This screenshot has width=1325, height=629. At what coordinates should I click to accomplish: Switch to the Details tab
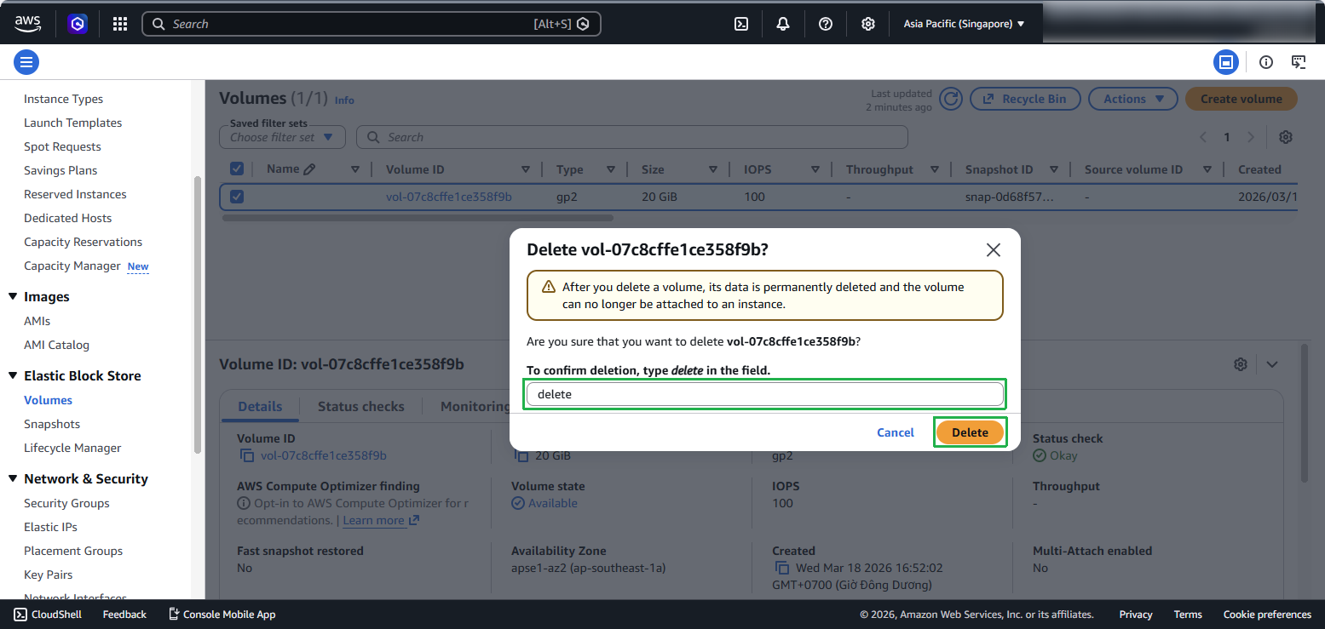pos(260,406)
